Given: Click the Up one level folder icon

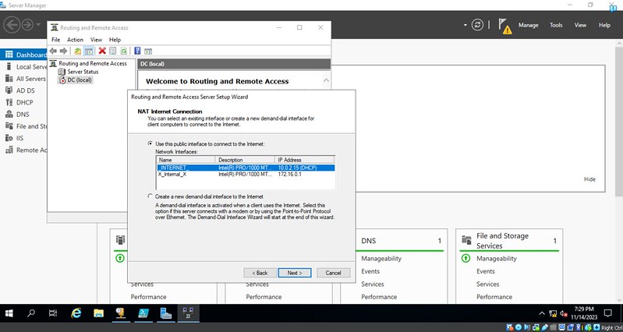Looking at the screenshot, I should (x=78, y=51).
